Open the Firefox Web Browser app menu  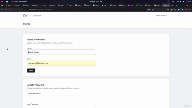19,1
